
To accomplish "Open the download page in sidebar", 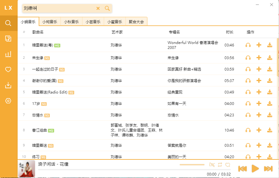I will pyautogui.click(x=8, y=85).
